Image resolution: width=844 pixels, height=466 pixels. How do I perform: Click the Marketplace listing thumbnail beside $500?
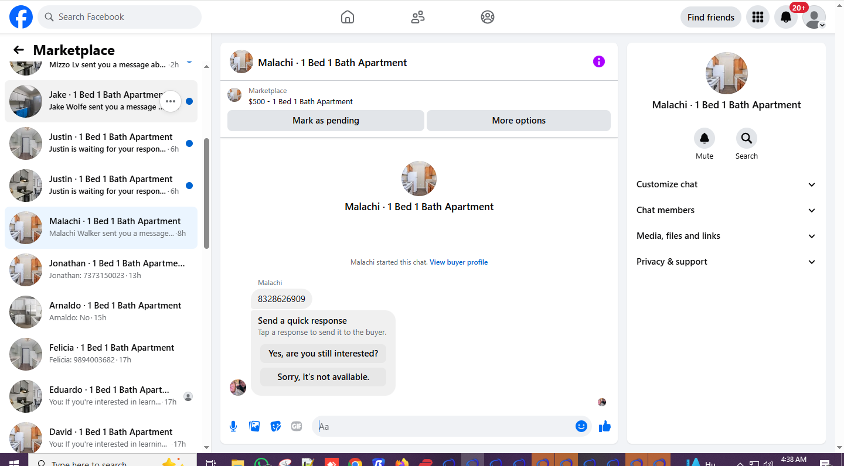coord(234,95)
